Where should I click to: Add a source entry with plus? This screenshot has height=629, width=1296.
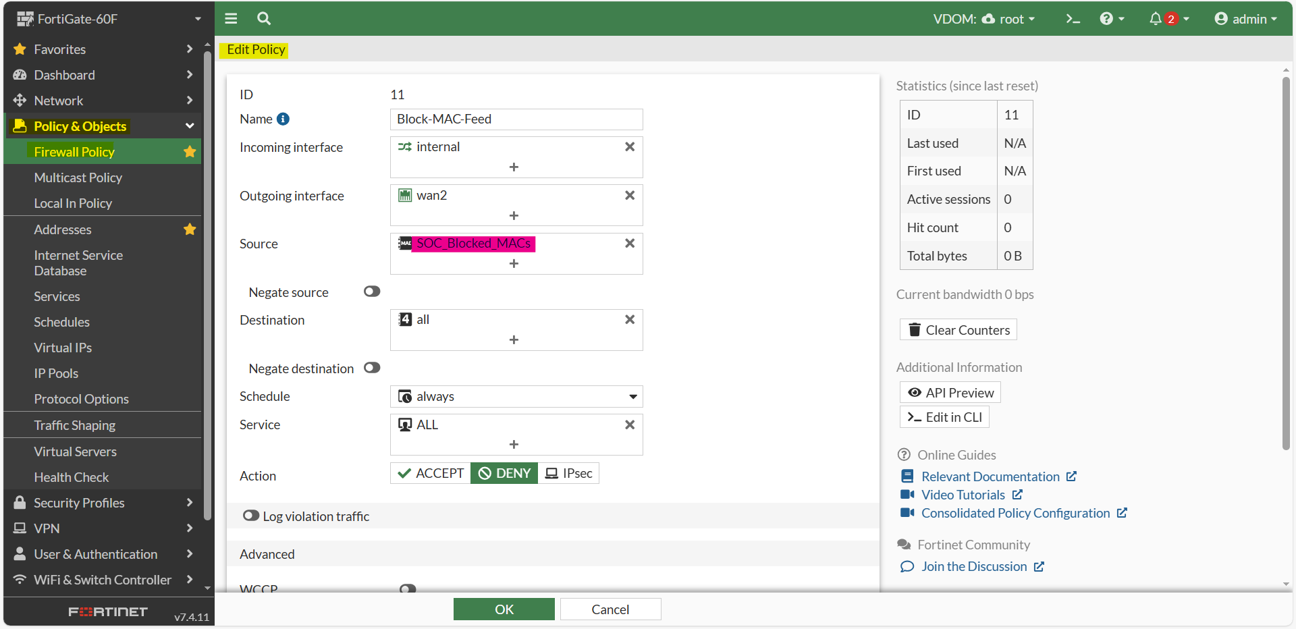click(x=514, y=263)
